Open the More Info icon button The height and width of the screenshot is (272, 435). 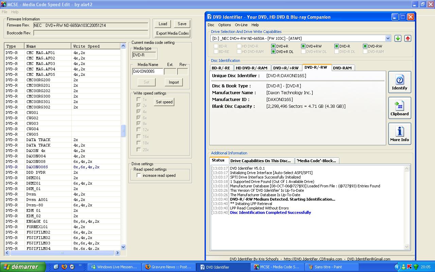point(400,134)
